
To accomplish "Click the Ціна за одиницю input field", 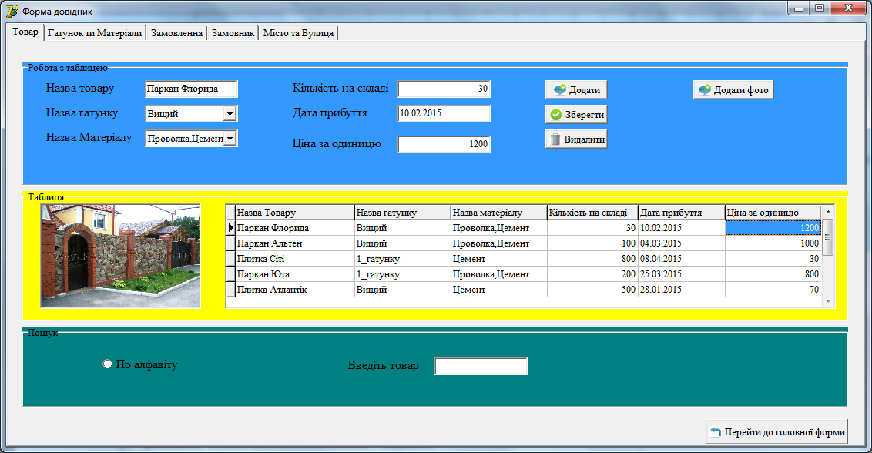I will (x=444, y=144).
